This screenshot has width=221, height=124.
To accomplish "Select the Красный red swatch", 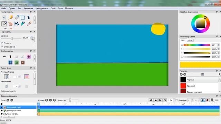I will (183, 86).
